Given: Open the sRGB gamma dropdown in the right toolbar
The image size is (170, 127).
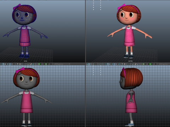Looking at the screenshot, I should click(x=164, y=64).
